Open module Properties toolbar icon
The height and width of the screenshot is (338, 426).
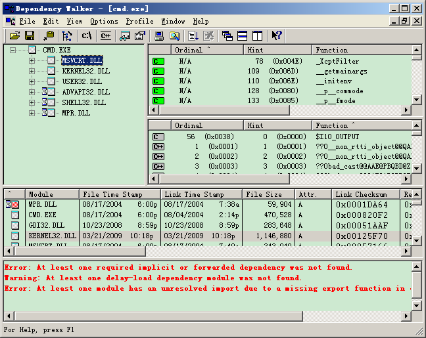140,35
